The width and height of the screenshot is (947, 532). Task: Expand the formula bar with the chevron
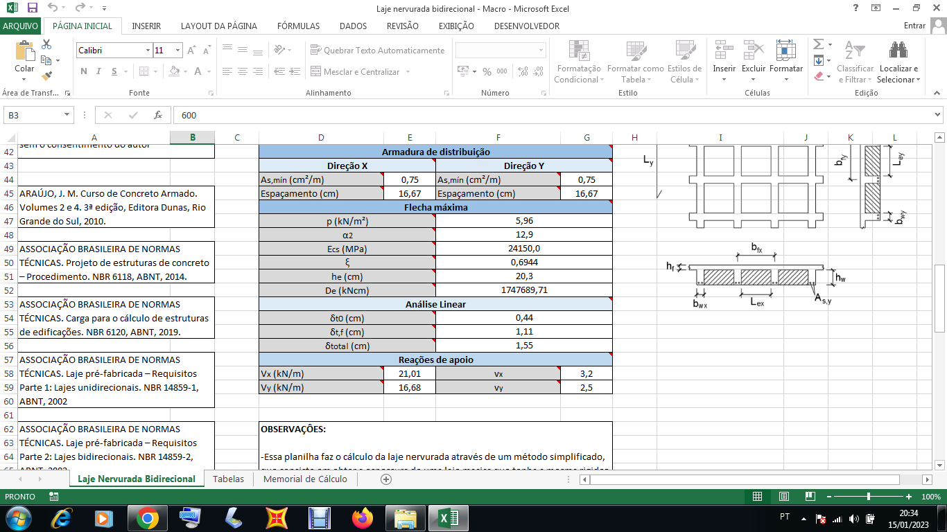938,115
